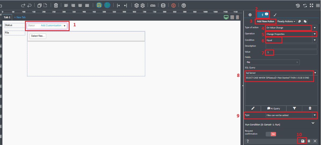
Task: Click the trash icon in the top toolbar
Action: [56, 5]
